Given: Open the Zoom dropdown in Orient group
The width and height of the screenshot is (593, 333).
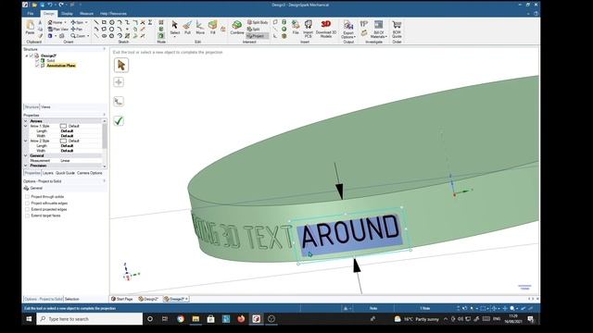Looking at the screenshot, I should [88, 36].
